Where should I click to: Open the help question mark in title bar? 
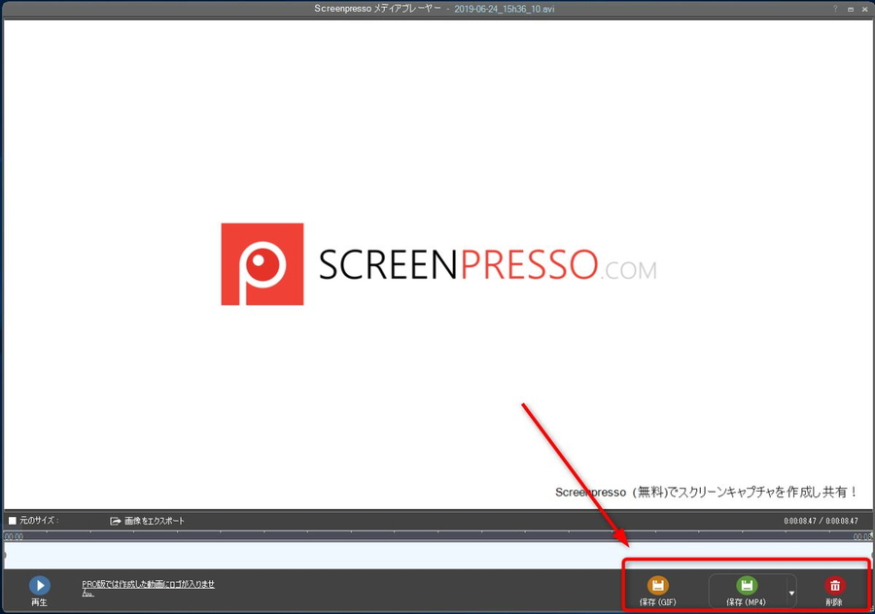(835, 9)
